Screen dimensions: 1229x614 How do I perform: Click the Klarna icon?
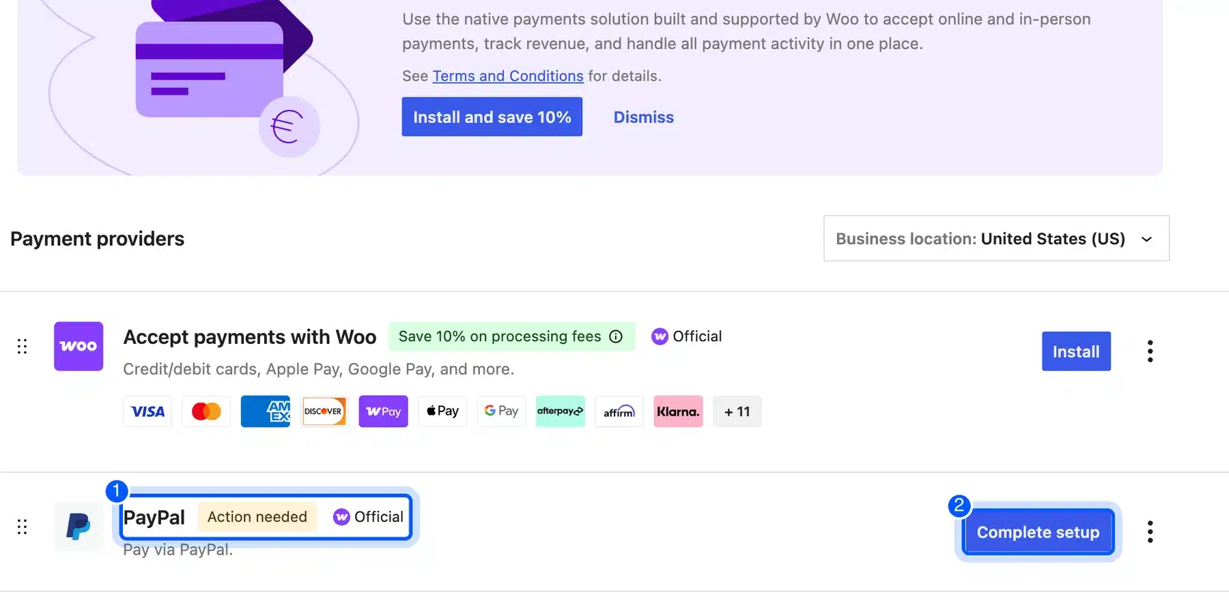coord(678,411)
